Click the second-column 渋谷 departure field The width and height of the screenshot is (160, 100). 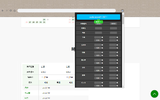pyautogui.click(x=113, y=70)
